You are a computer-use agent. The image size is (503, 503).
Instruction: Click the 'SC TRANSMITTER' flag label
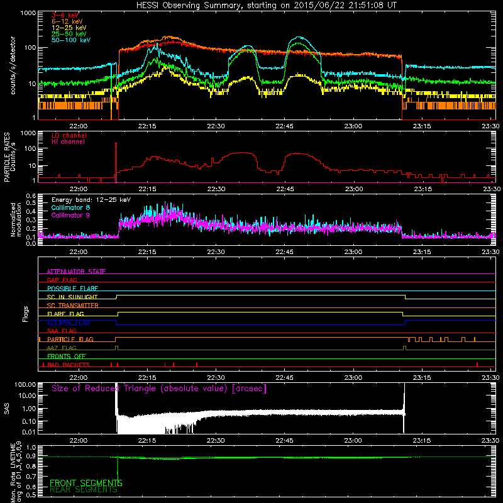(73, 306)
